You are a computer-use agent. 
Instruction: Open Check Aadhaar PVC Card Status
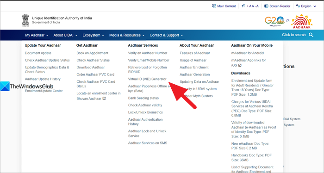(x=96, y=84)
